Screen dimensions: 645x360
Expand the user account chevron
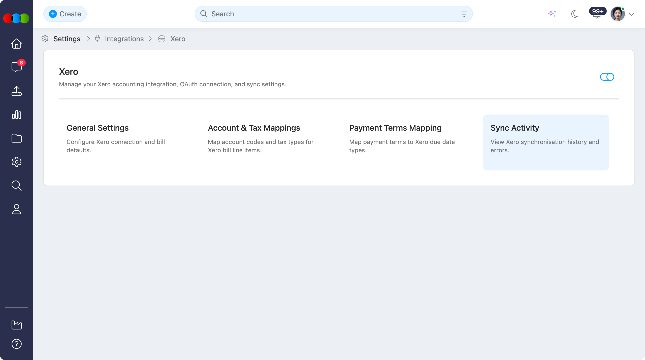(x=631, y=14)
